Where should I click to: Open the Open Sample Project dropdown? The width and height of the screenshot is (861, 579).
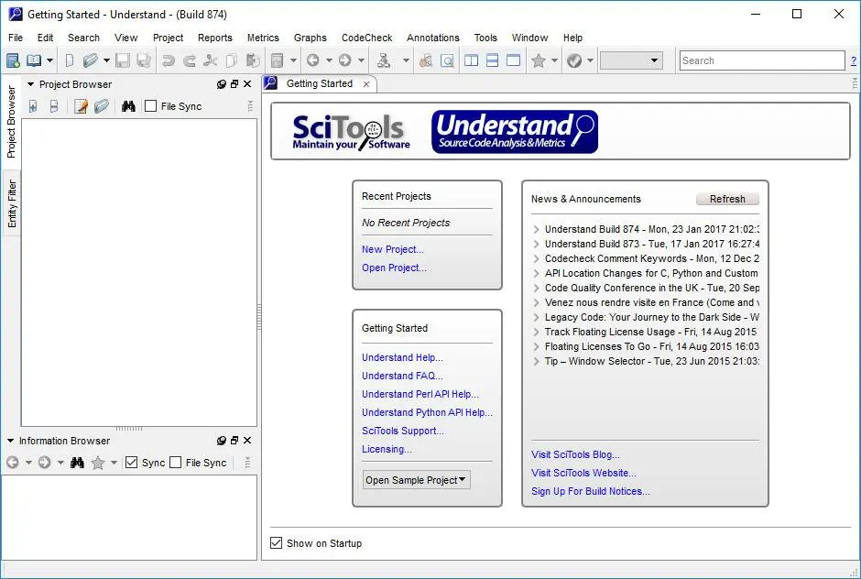[417, 480]
